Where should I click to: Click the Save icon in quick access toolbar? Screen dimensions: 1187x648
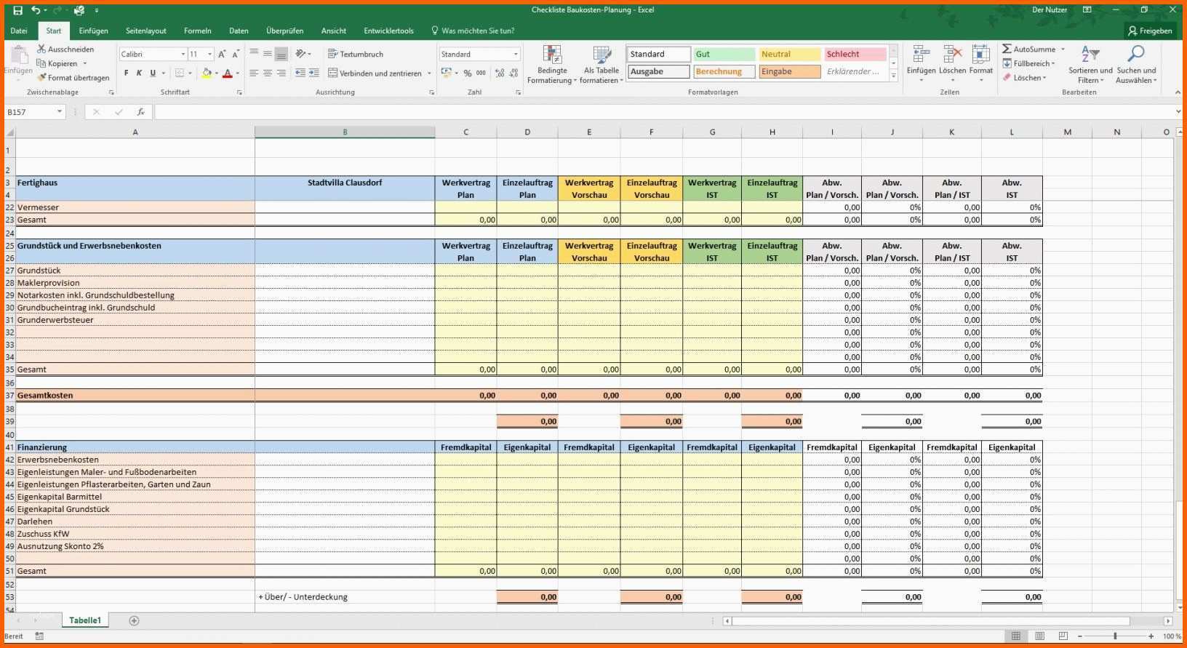(x=18, y=10)
